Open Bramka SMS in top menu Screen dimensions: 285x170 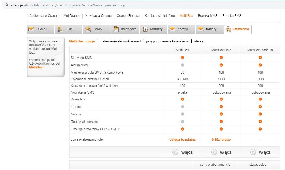[232, 16]
